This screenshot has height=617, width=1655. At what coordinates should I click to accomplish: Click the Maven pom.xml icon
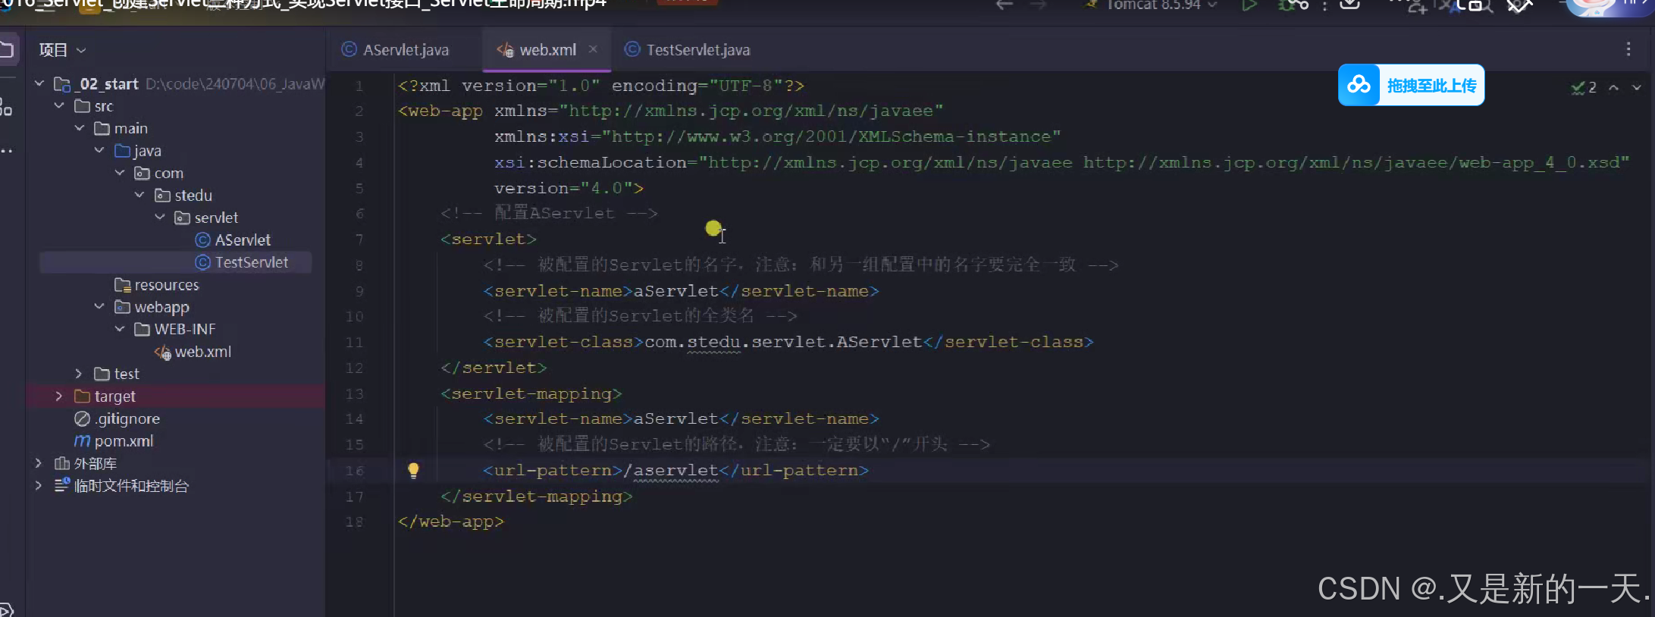[x=82, y=441]
